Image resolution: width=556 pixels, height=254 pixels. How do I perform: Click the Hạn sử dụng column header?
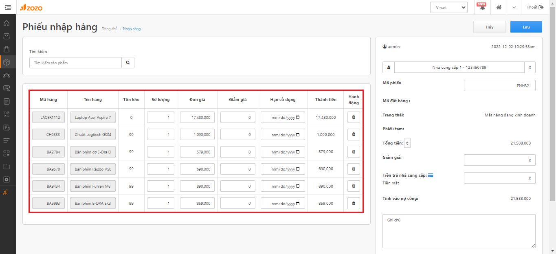[x=283, y=100]
